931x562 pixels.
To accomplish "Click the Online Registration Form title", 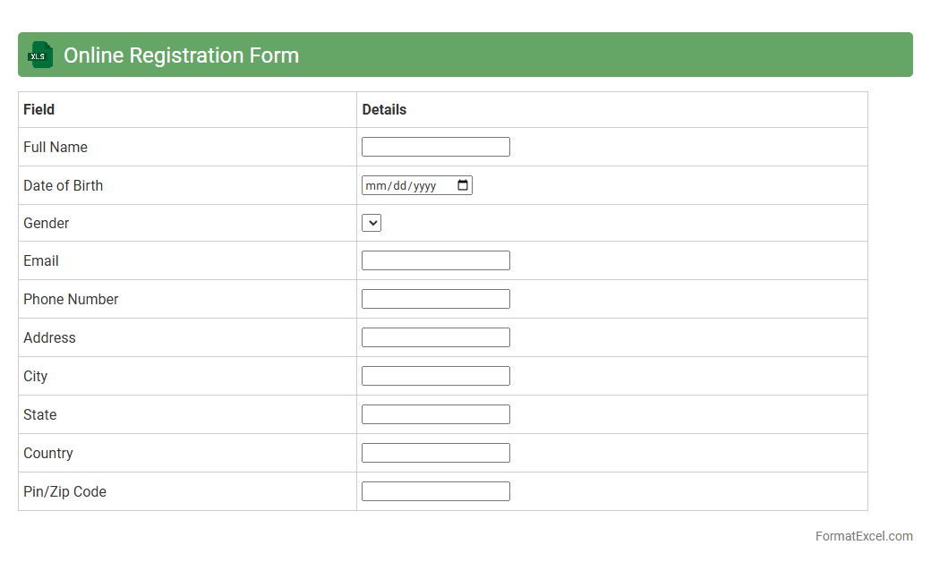I will pos(181,55).
